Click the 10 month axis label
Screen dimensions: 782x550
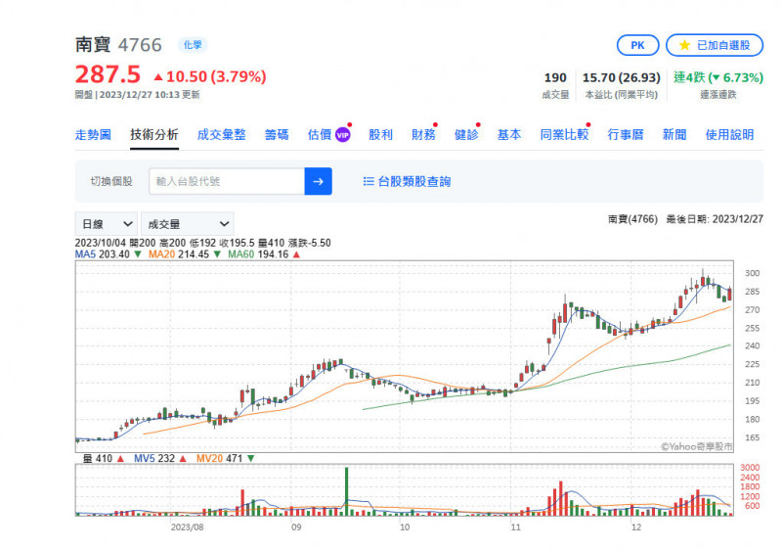(405, 527)
